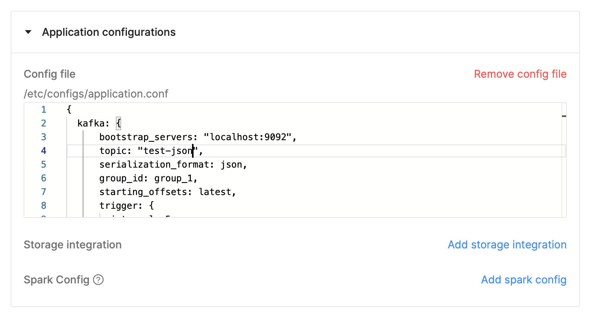Viewport: 589px width, 320px height.
Task: Click the highlighted brace after kafka
Action: click(x=118, y=123)
